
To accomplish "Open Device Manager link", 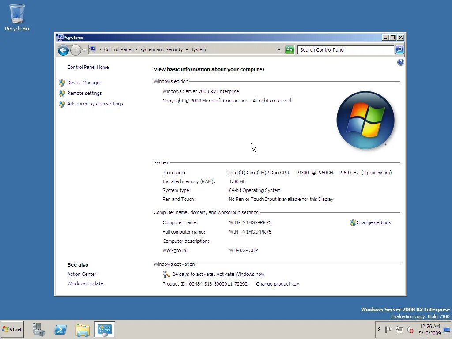I will click(x=84, y=83).
